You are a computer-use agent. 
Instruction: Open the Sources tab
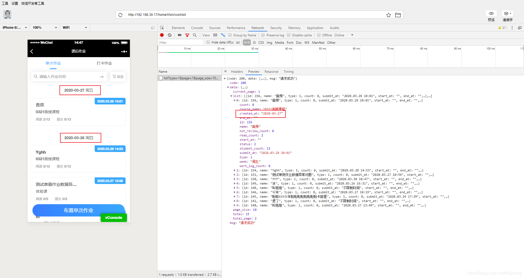[x=215, y=28]
